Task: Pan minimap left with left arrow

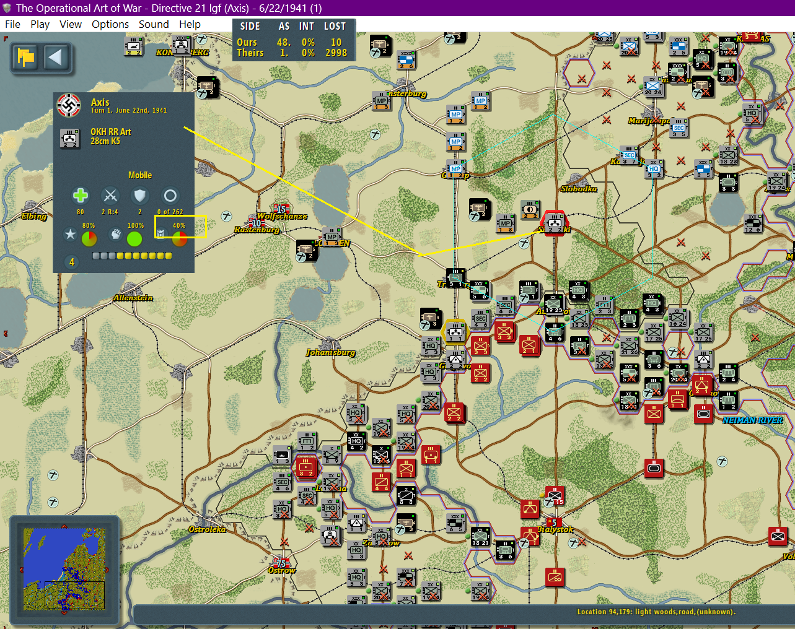Action: [x=21, y=570]
